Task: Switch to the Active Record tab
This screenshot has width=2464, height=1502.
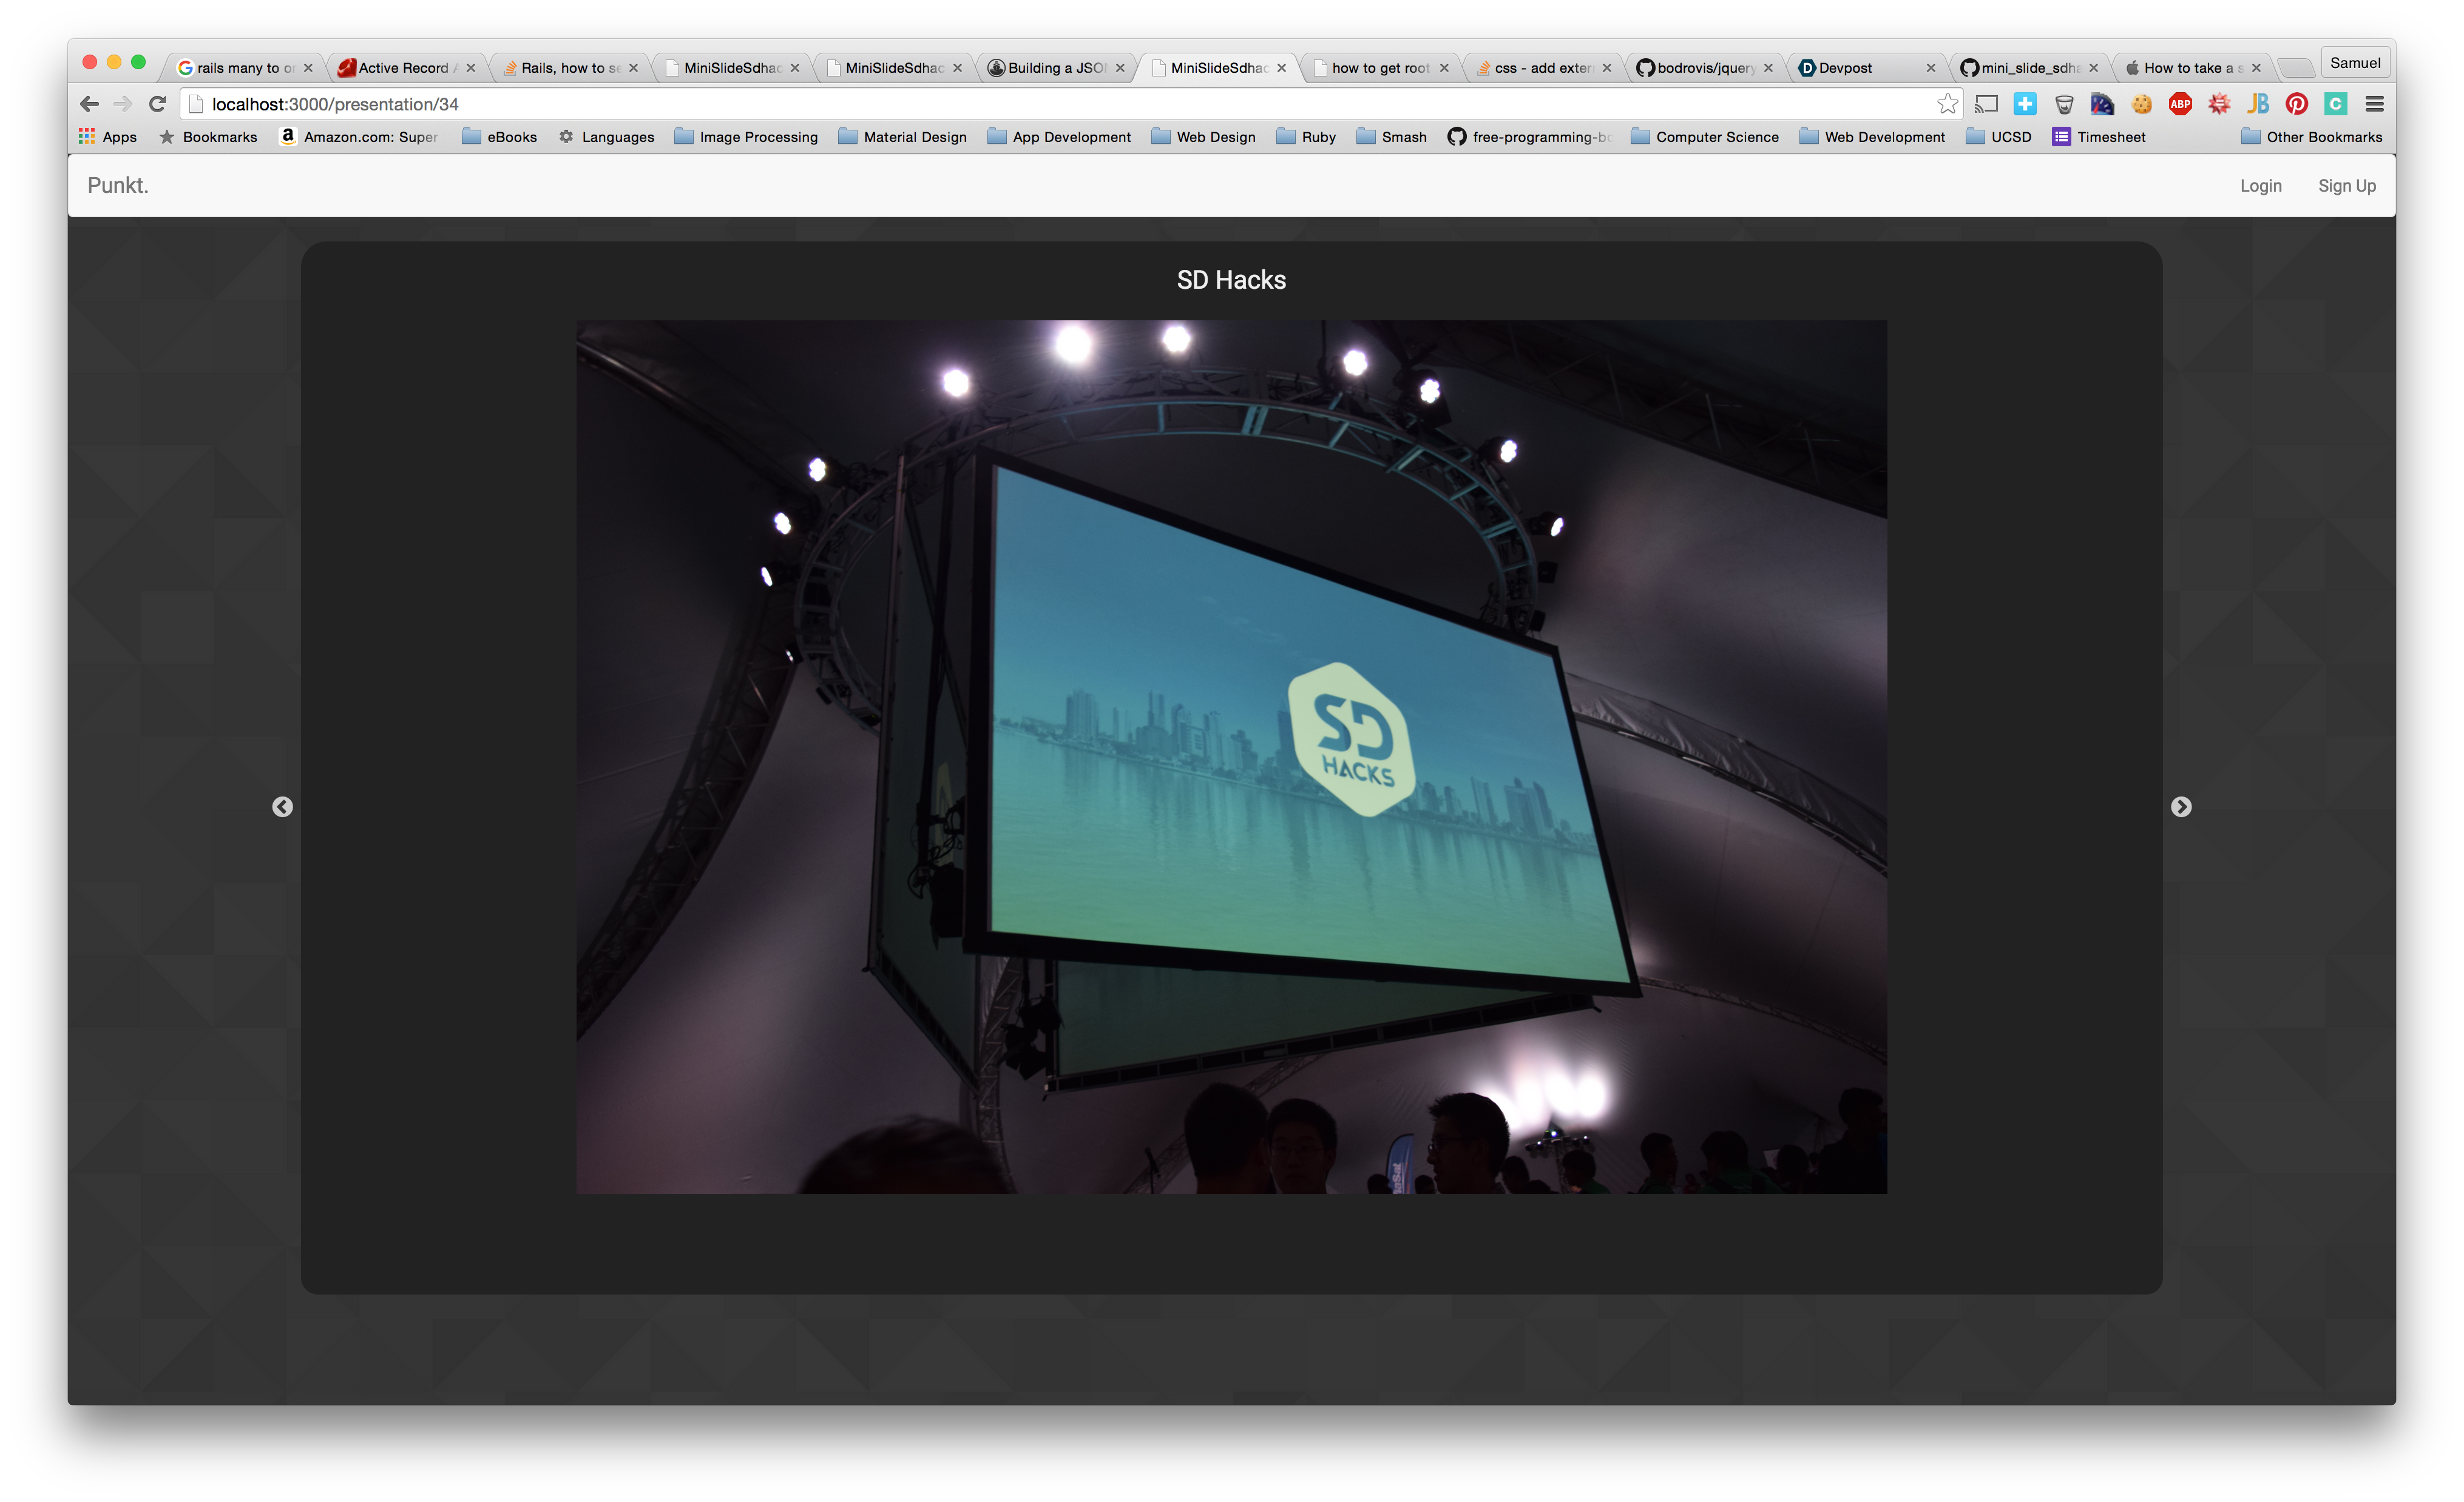Action: point(403,68)
